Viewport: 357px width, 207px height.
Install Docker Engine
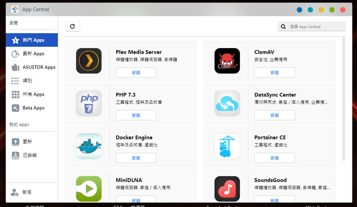pyautogui.click(x=136, y=158)
